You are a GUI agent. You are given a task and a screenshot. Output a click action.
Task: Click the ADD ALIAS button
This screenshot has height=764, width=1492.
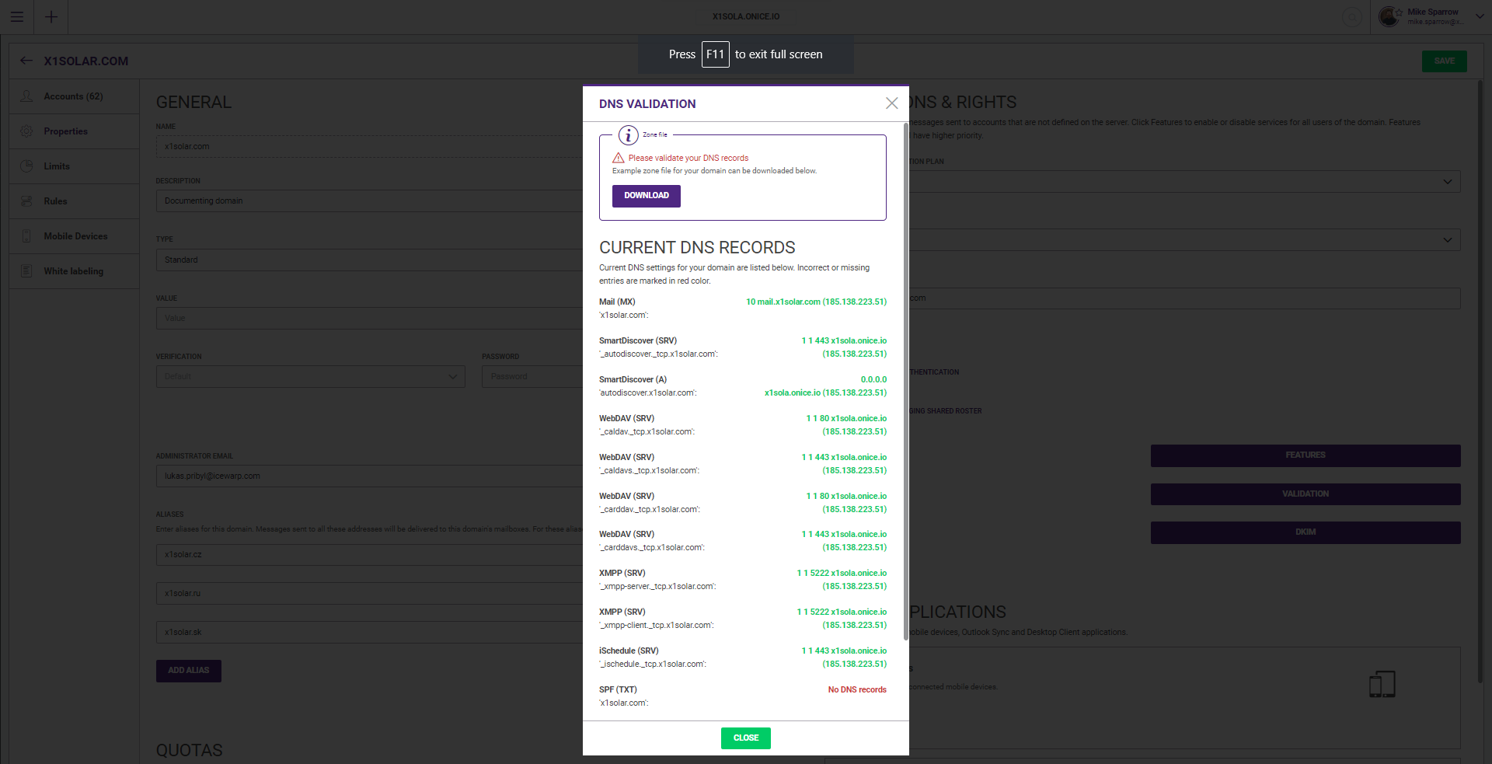click(x=188, y=671)
